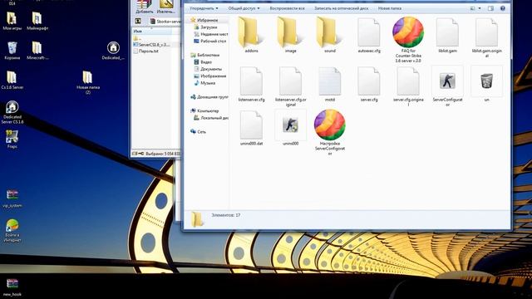Select the listenserver.cfg file
The height and width of the screenshot is (299, 532).
pyautogui.click(x=251, y=85)
